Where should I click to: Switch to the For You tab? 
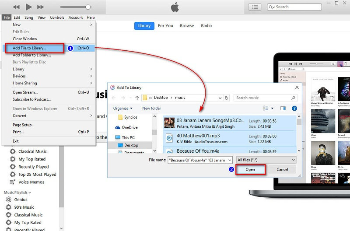click(x=165, y=26)
